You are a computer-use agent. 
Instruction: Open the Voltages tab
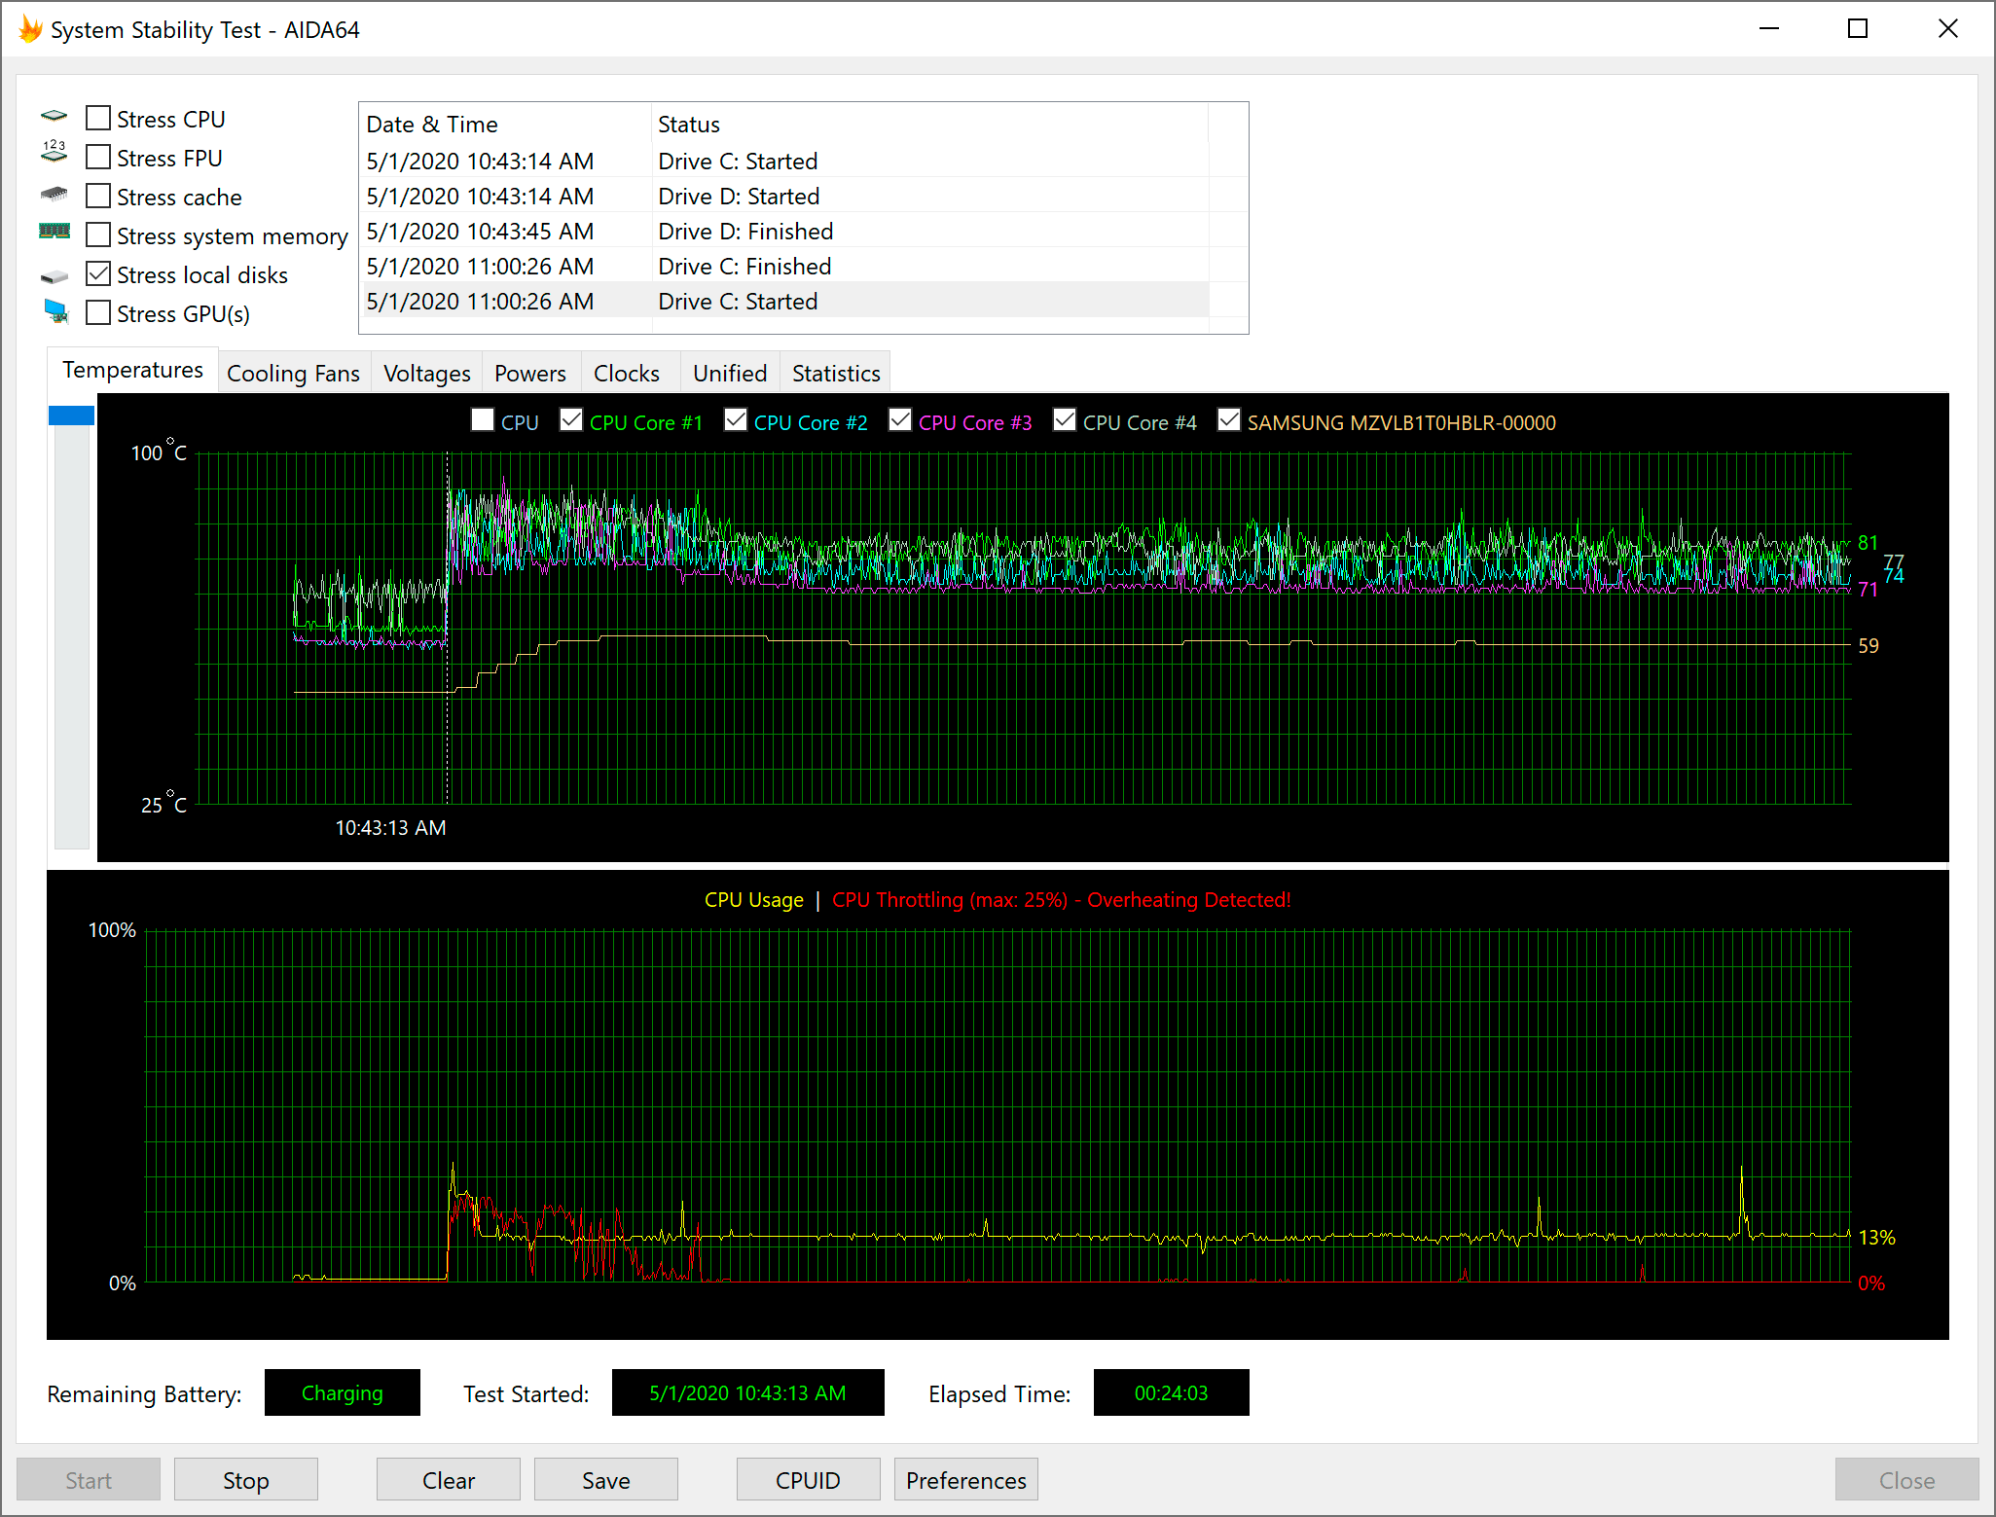426,374
